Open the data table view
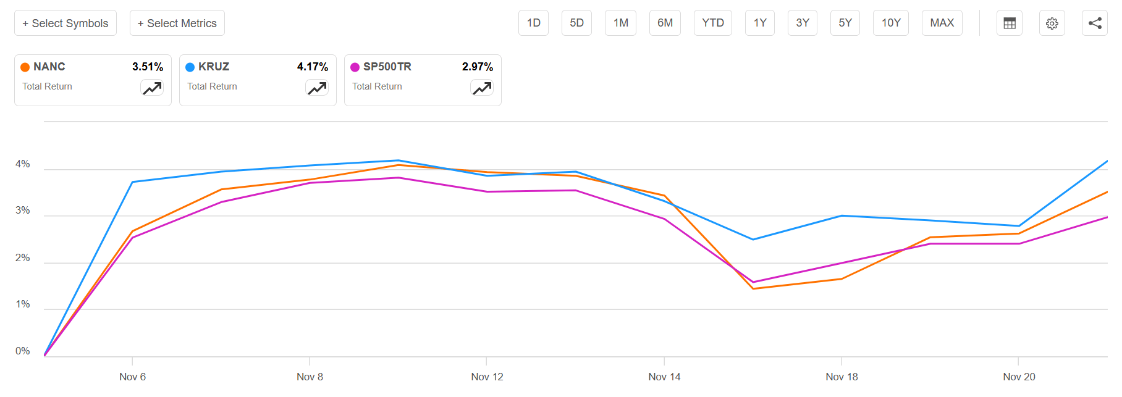This screenshot has height=397, width=1122. pyautogui.click(x=1009, y=23)
